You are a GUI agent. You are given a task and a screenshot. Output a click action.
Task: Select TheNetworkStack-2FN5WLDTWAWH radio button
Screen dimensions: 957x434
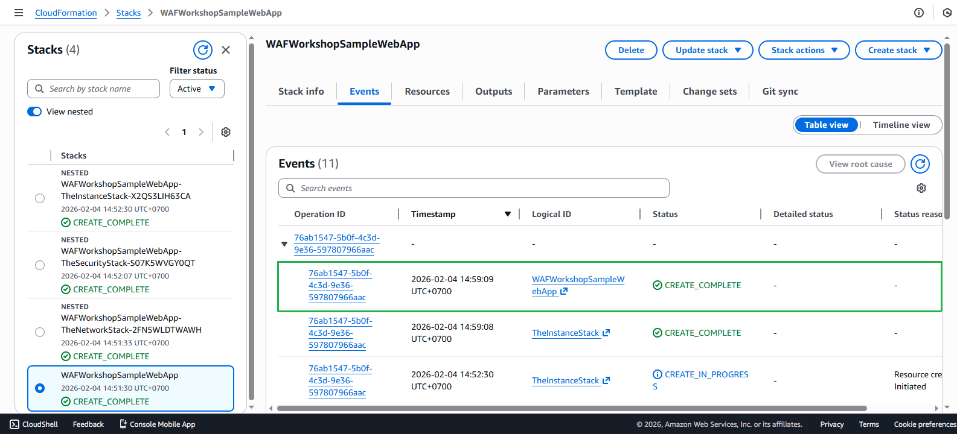point(40,332)
